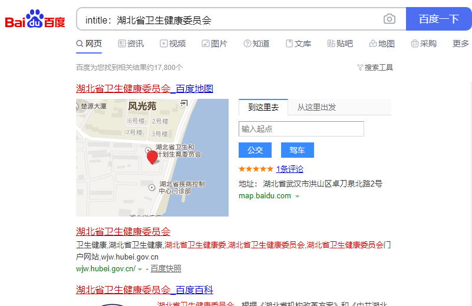472x306 pixels.
Task: Expand the map using corner icon
Action: tap(184, 104)
